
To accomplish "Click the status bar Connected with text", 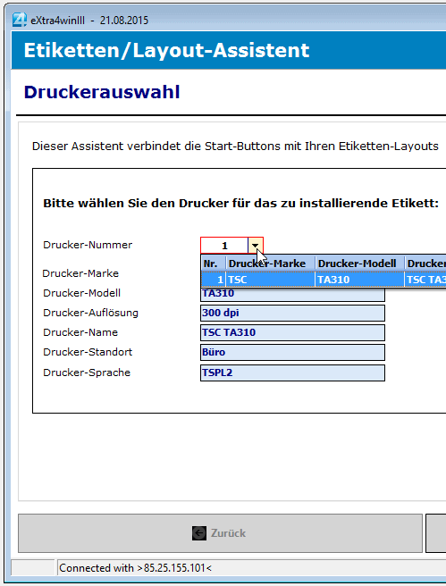I will [135, 568].
